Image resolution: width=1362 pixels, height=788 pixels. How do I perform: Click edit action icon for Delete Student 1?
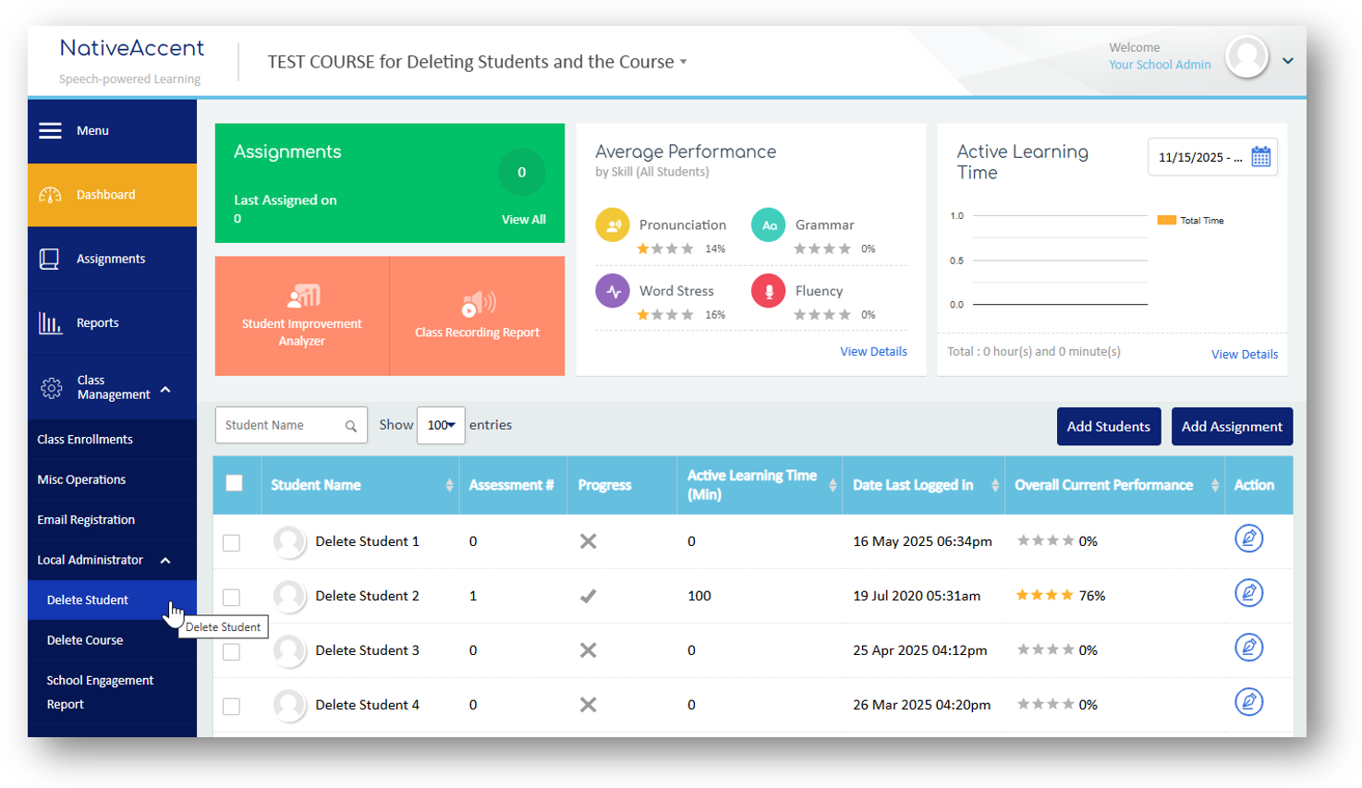pyautogui.click(x=1248, y=539)
